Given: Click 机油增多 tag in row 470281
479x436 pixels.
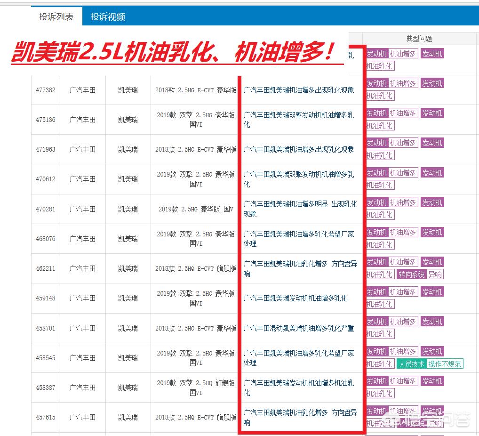Looking at the screenshot, I should point(403,203).
